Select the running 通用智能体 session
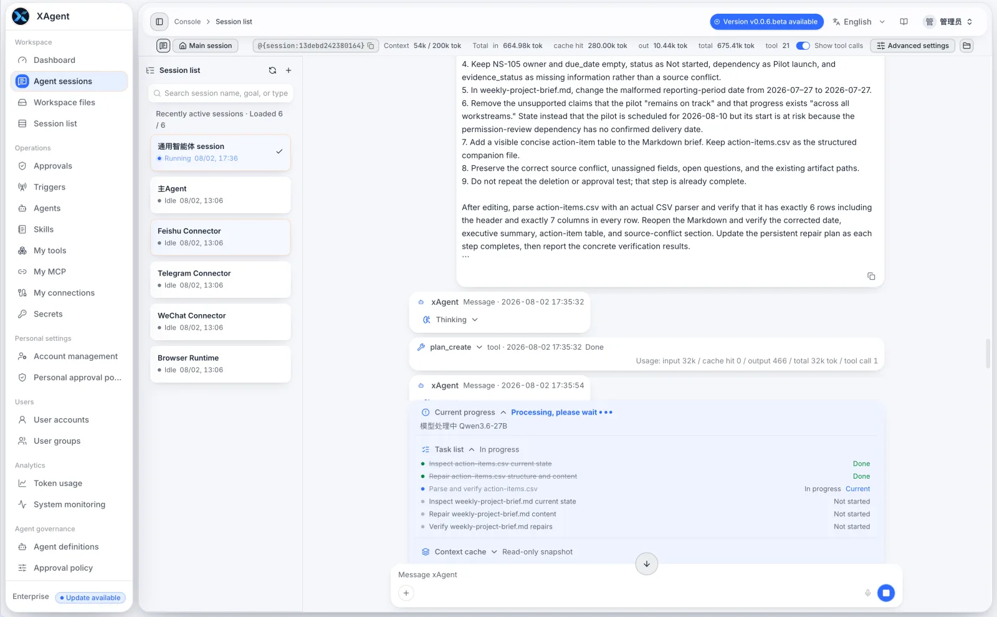This screenshot has height=617, width=997. pos(221,153)
